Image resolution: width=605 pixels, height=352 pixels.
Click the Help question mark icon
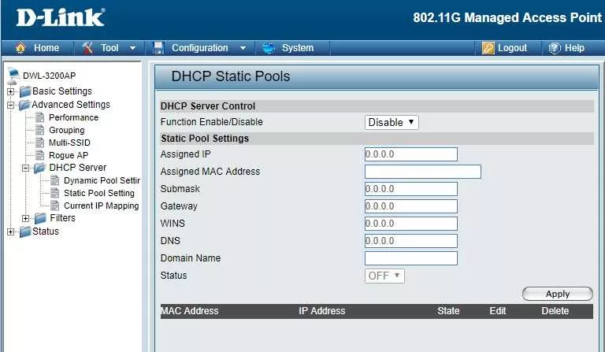tap(555, 48)
